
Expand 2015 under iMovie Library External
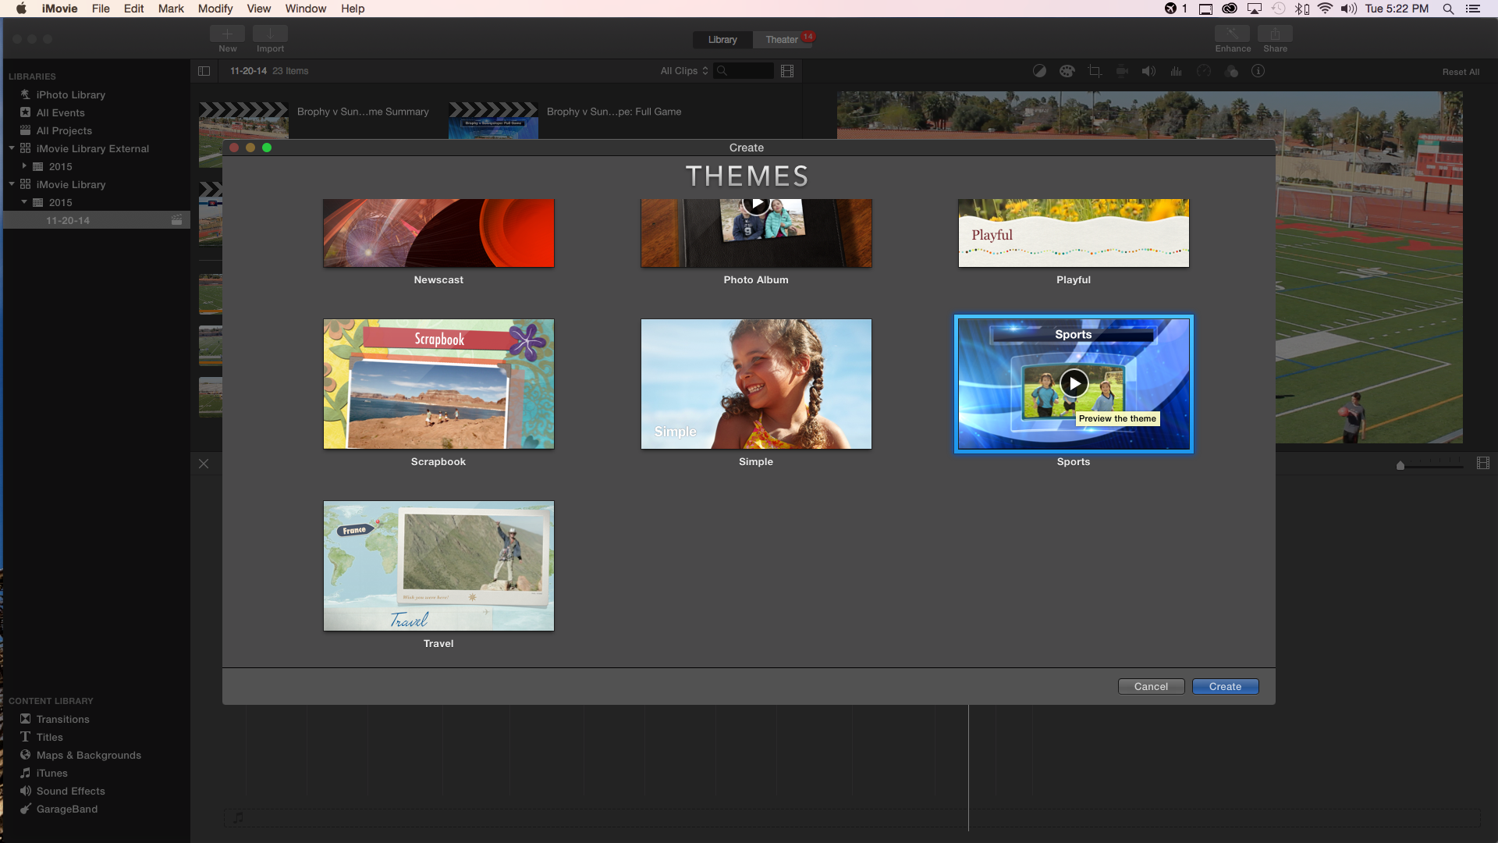pos(24,166)
